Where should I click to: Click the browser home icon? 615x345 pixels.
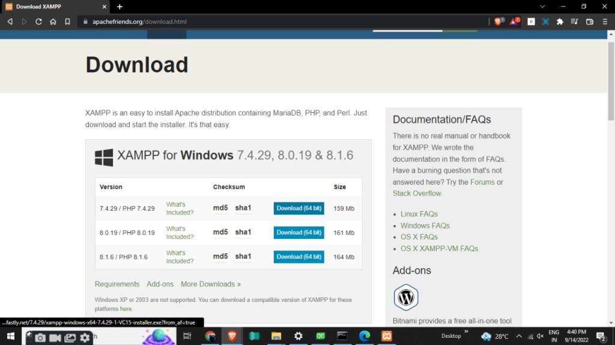[x=53, y=22]
